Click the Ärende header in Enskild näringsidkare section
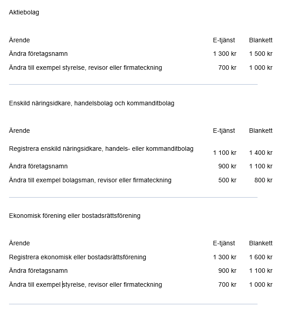Viewport: 282px width, 316px height. [19, 131]
